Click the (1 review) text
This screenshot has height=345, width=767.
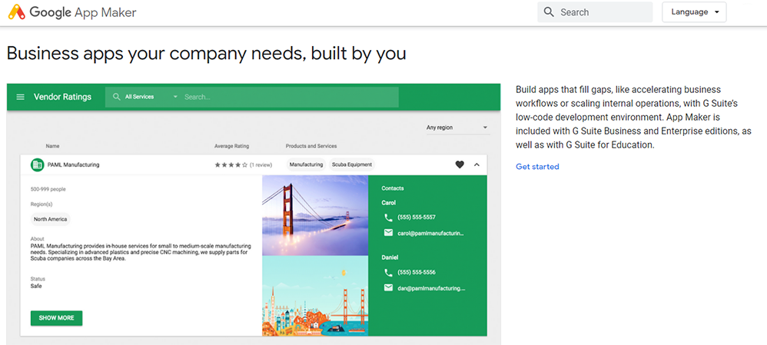click(x=261, y=165)
